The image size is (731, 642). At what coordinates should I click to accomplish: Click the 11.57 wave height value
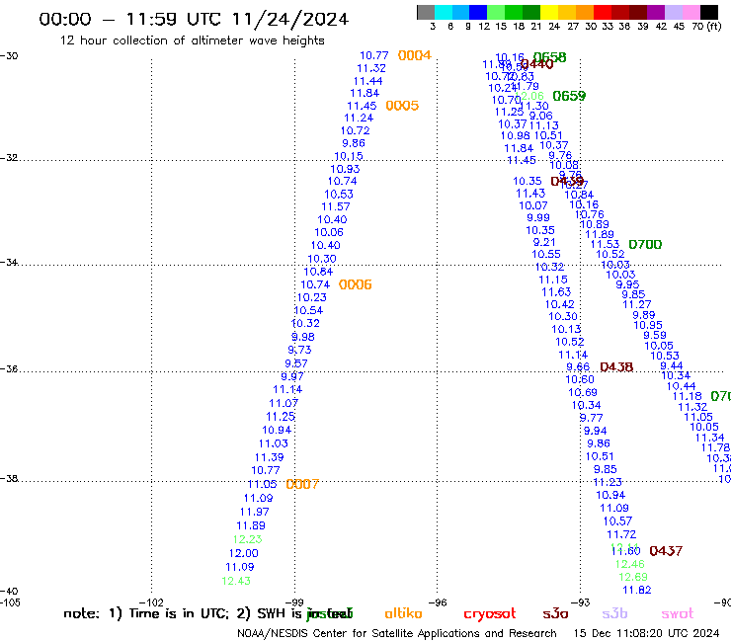[x=336, y=206]
